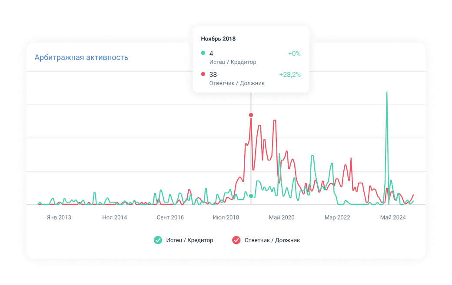The width and height of the screenshot is (452, 285).
Task: Click the Май 2024 axis label
Action: 393,217
